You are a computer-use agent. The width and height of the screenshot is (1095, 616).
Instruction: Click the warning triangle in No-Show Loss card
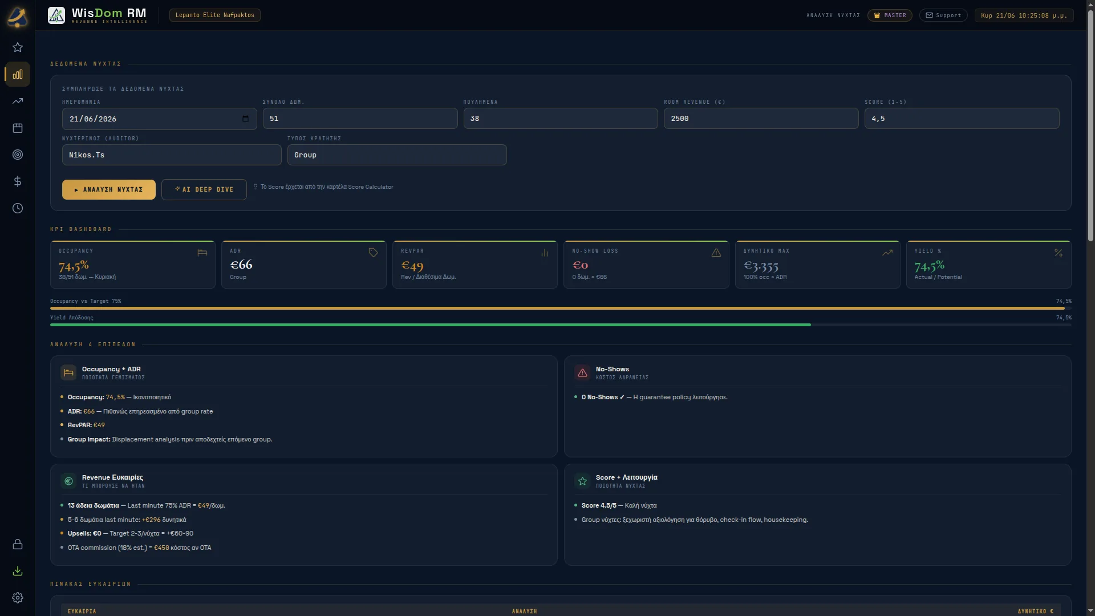(x=716, y=253)
